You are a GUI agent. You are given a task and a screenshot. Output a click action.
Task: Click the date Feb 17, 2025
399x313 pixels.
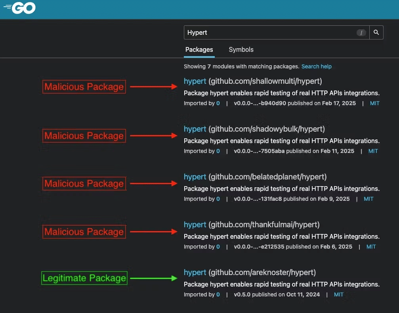339,103
